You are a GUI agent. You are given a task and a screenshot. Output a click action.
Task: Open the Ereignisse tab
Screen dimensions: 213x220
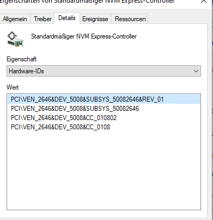coord(95,19)
